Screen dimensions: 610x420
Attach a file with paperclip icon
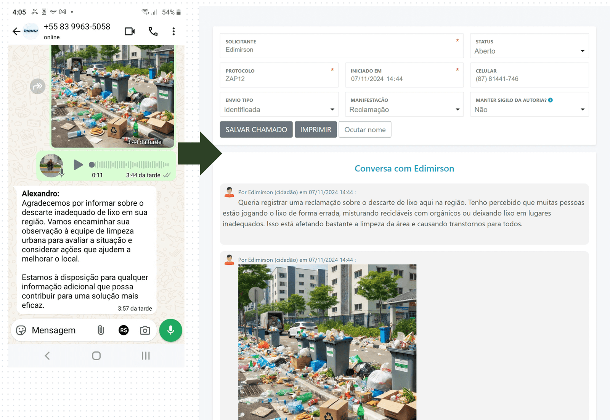coord(101,330)
